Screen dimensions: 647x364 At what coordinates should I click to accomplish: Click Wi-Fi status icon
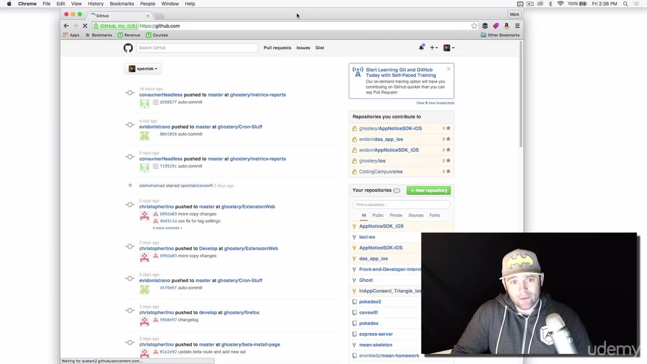(560, 4)
